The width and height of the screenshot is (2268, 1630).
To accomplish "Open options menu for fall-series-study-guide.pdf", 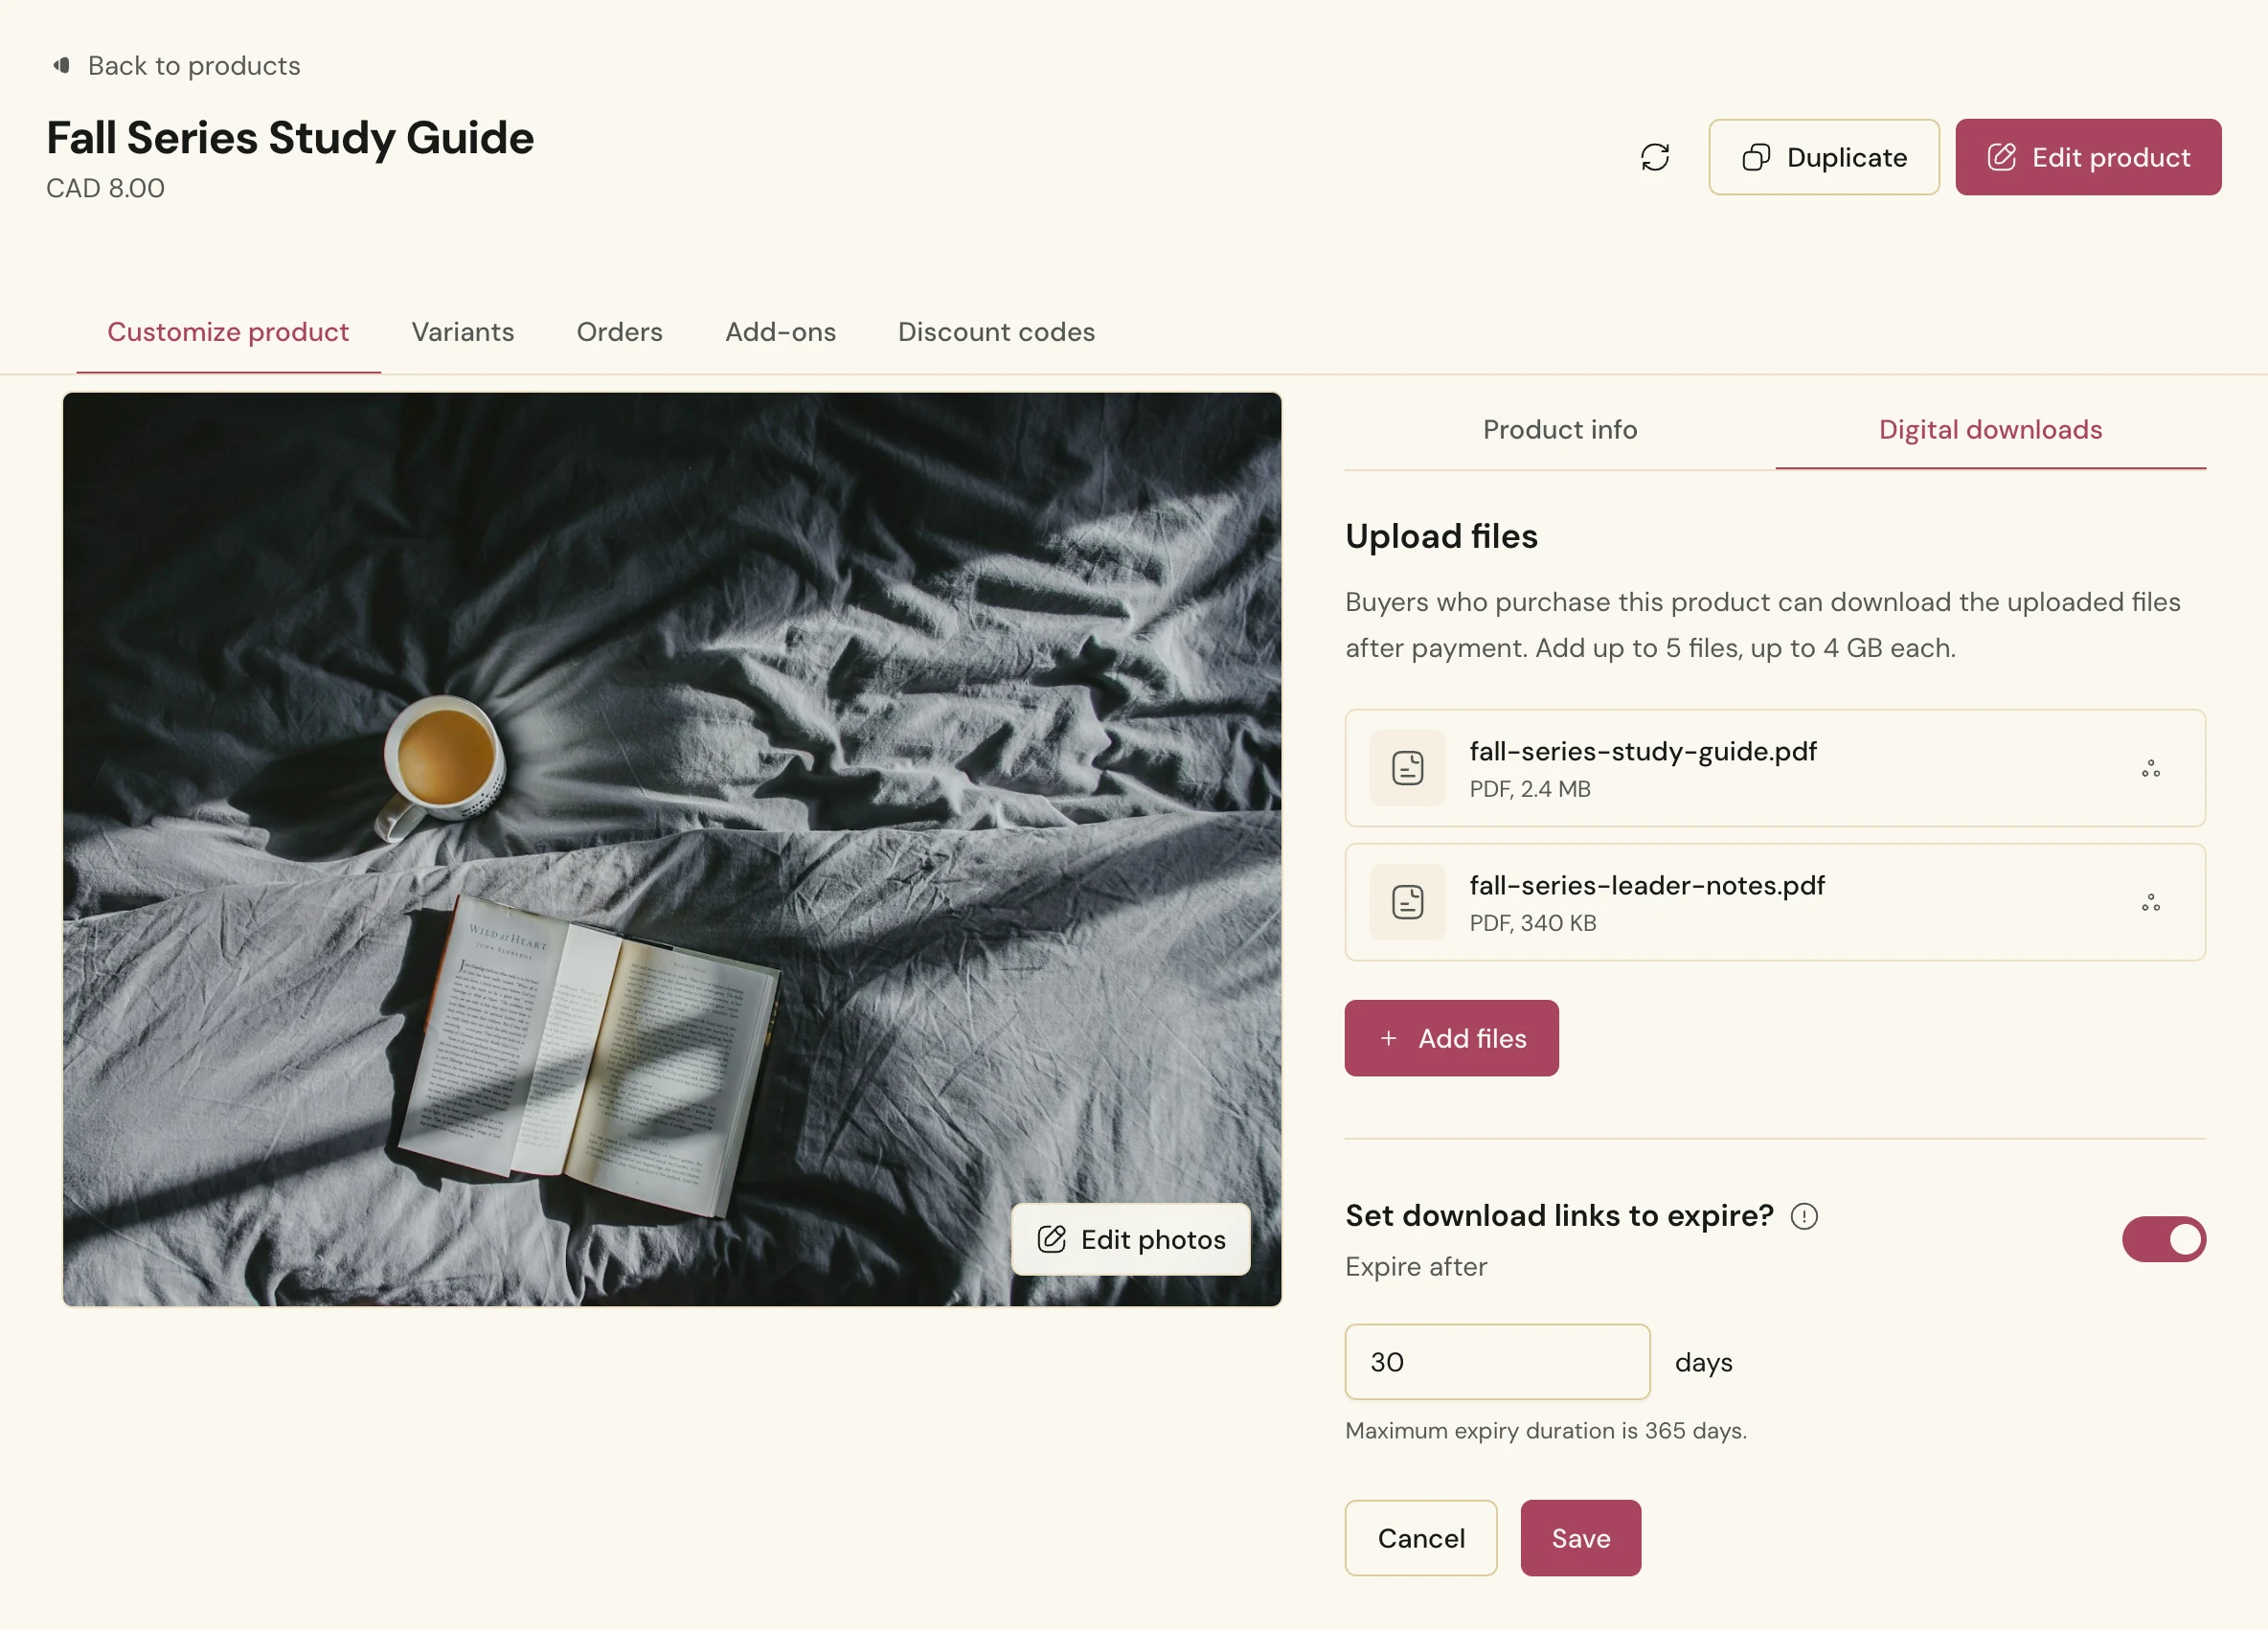I will [x=2150, y=768].
